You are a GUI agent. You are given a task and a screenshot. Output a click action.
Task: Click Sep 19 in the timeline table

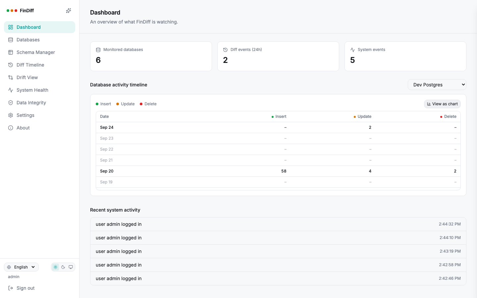106,182
